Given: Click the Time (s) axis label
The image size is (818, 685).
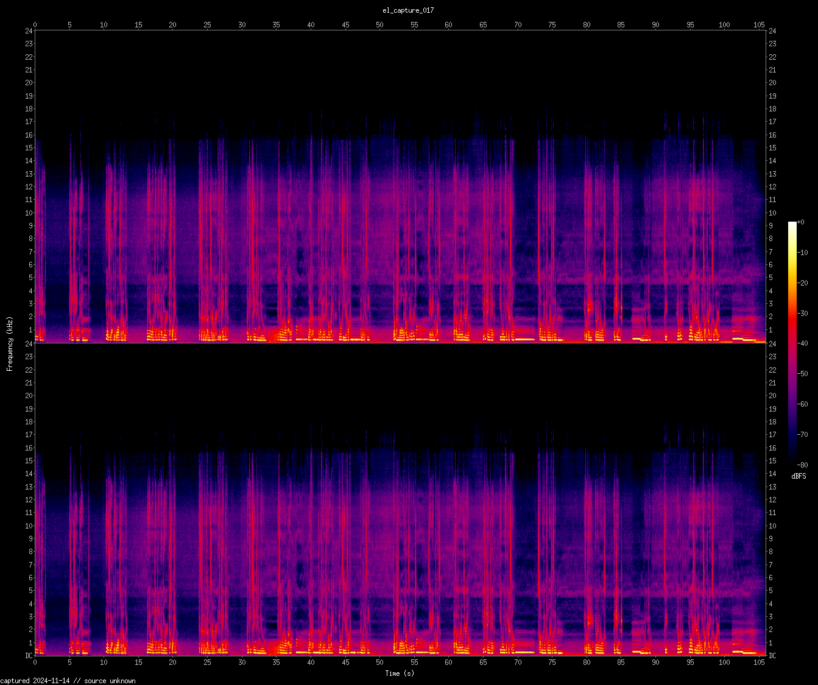Looking at the screenshot, I should [x=400, y=673].
